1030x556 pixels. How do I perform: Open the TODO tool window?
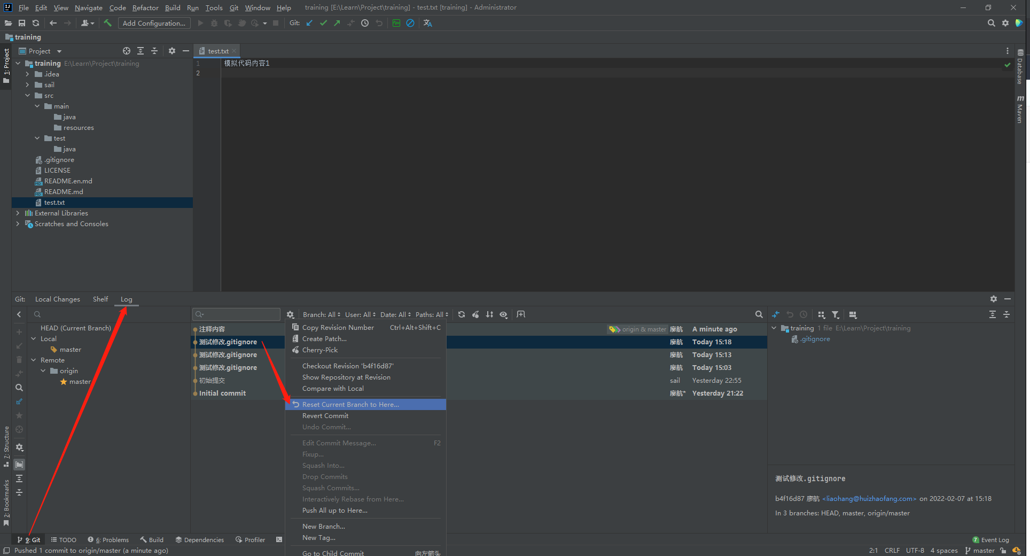click(64, 540)
